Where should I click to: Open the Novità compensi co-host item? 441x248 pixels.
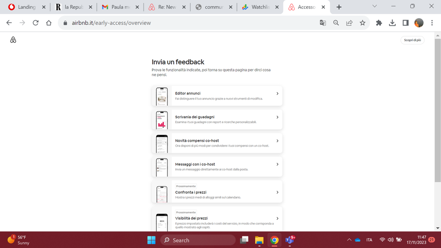coord(216,143)
